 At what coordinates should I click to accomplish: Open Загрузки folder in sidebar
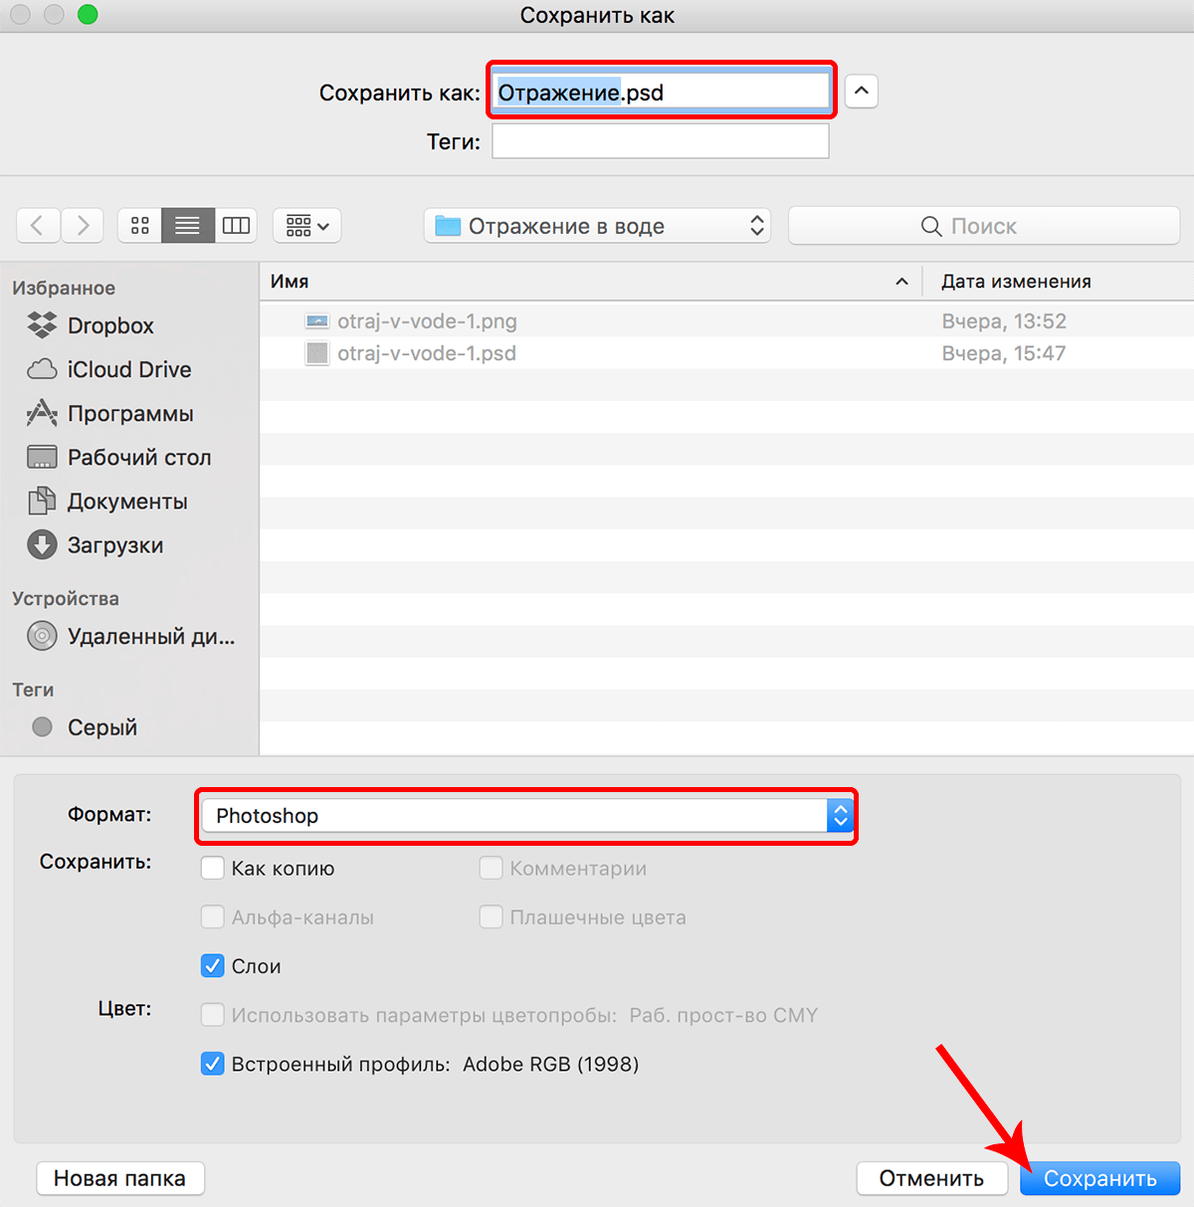tap(114, 545)
